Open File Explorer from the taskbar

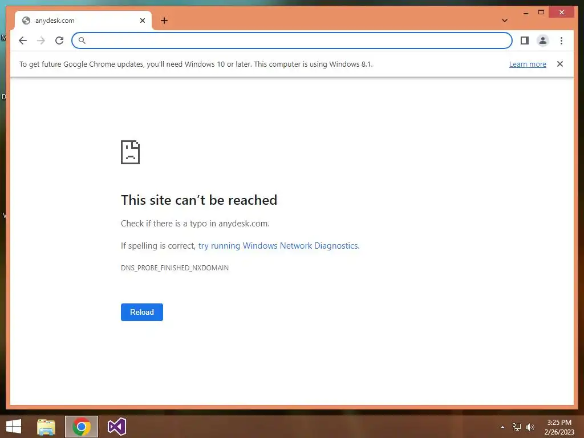[46, 427]
